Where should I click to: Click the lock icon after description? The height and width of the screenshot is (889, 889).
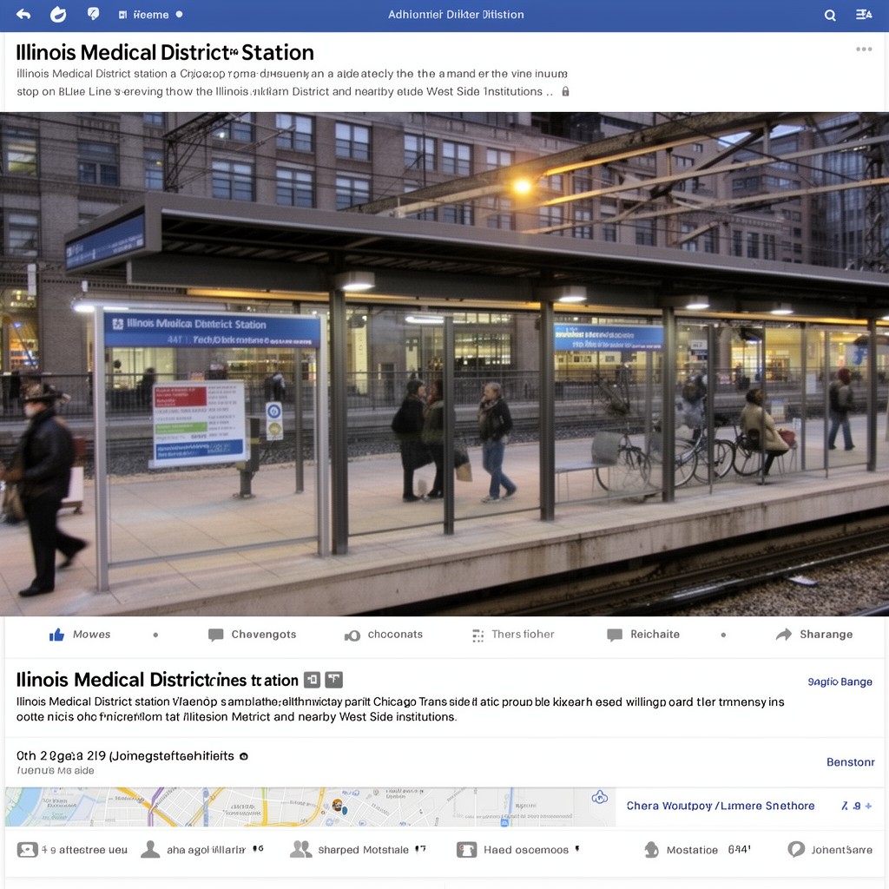click(565, 91)
